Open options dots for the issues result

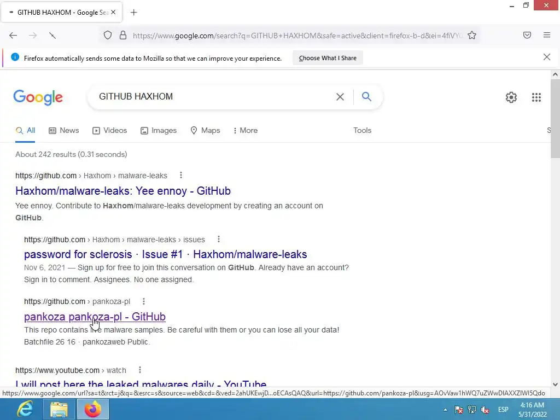pyautogui.click(x=219, y=239)
